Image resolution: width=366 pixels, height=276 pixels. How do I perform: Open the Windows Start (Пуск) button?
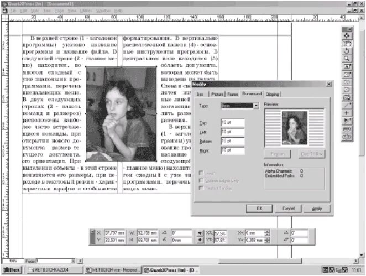pyautogui.click(x=12, y=270)
